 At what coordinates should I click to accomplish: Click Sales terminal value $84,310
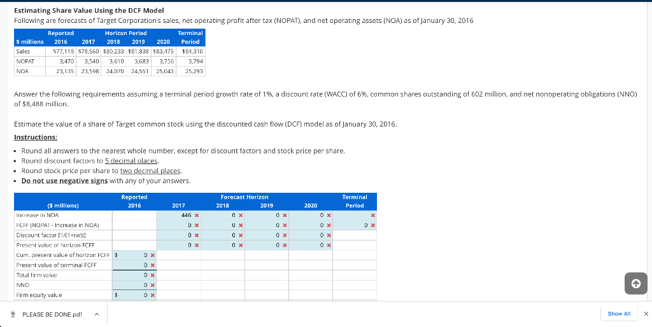point(192,52)
